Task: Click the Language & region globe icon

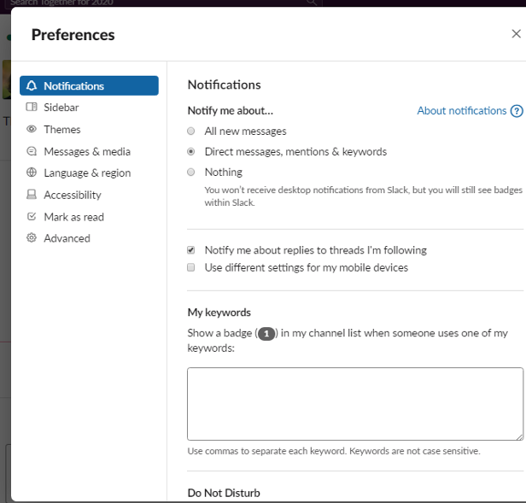Action: [x=32, y=173]
